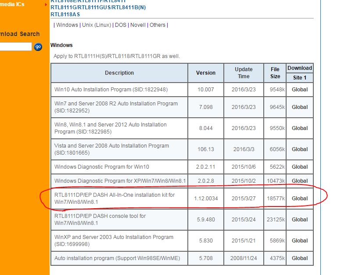Download WinXP and Server 2003 driver Global
This screenshot has height=275, width=348.
click(300, 241)
